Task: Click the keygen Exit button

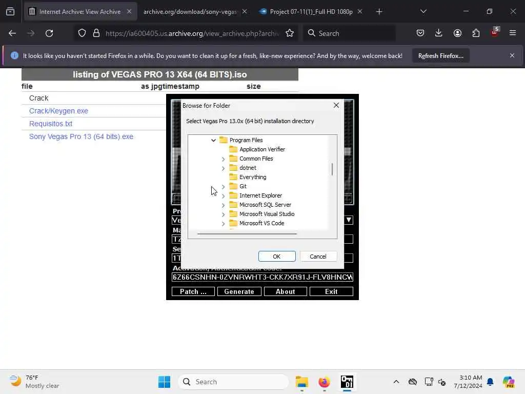Action: point(331,291)
